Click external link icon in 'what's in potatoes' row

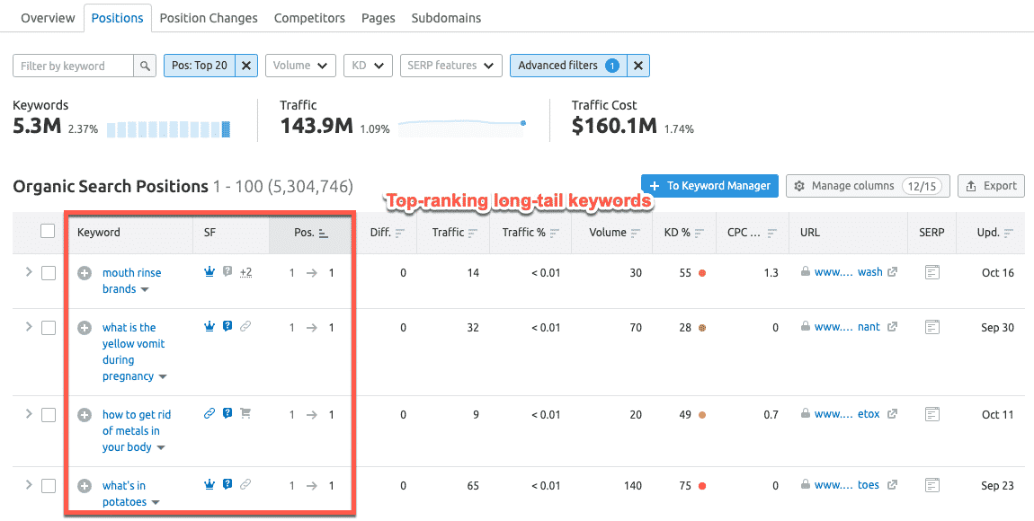(892, 486)
